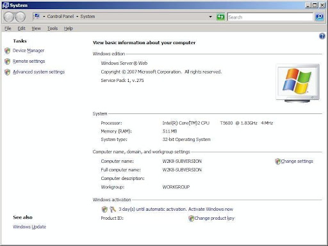Focus the Search input field

click(x=270, y=17)
